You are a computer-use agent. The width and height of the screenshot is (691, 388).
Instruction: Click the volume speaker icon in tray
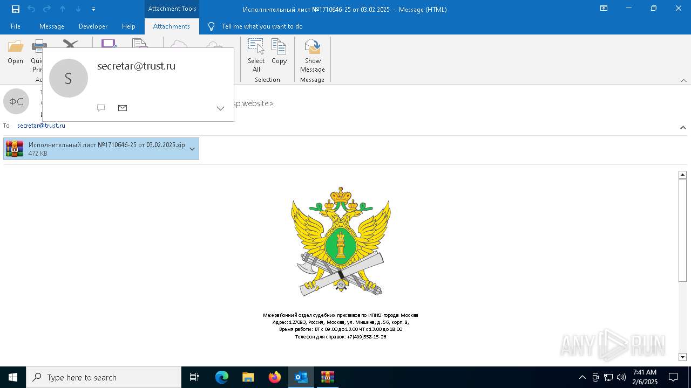(x=621, y=377)
